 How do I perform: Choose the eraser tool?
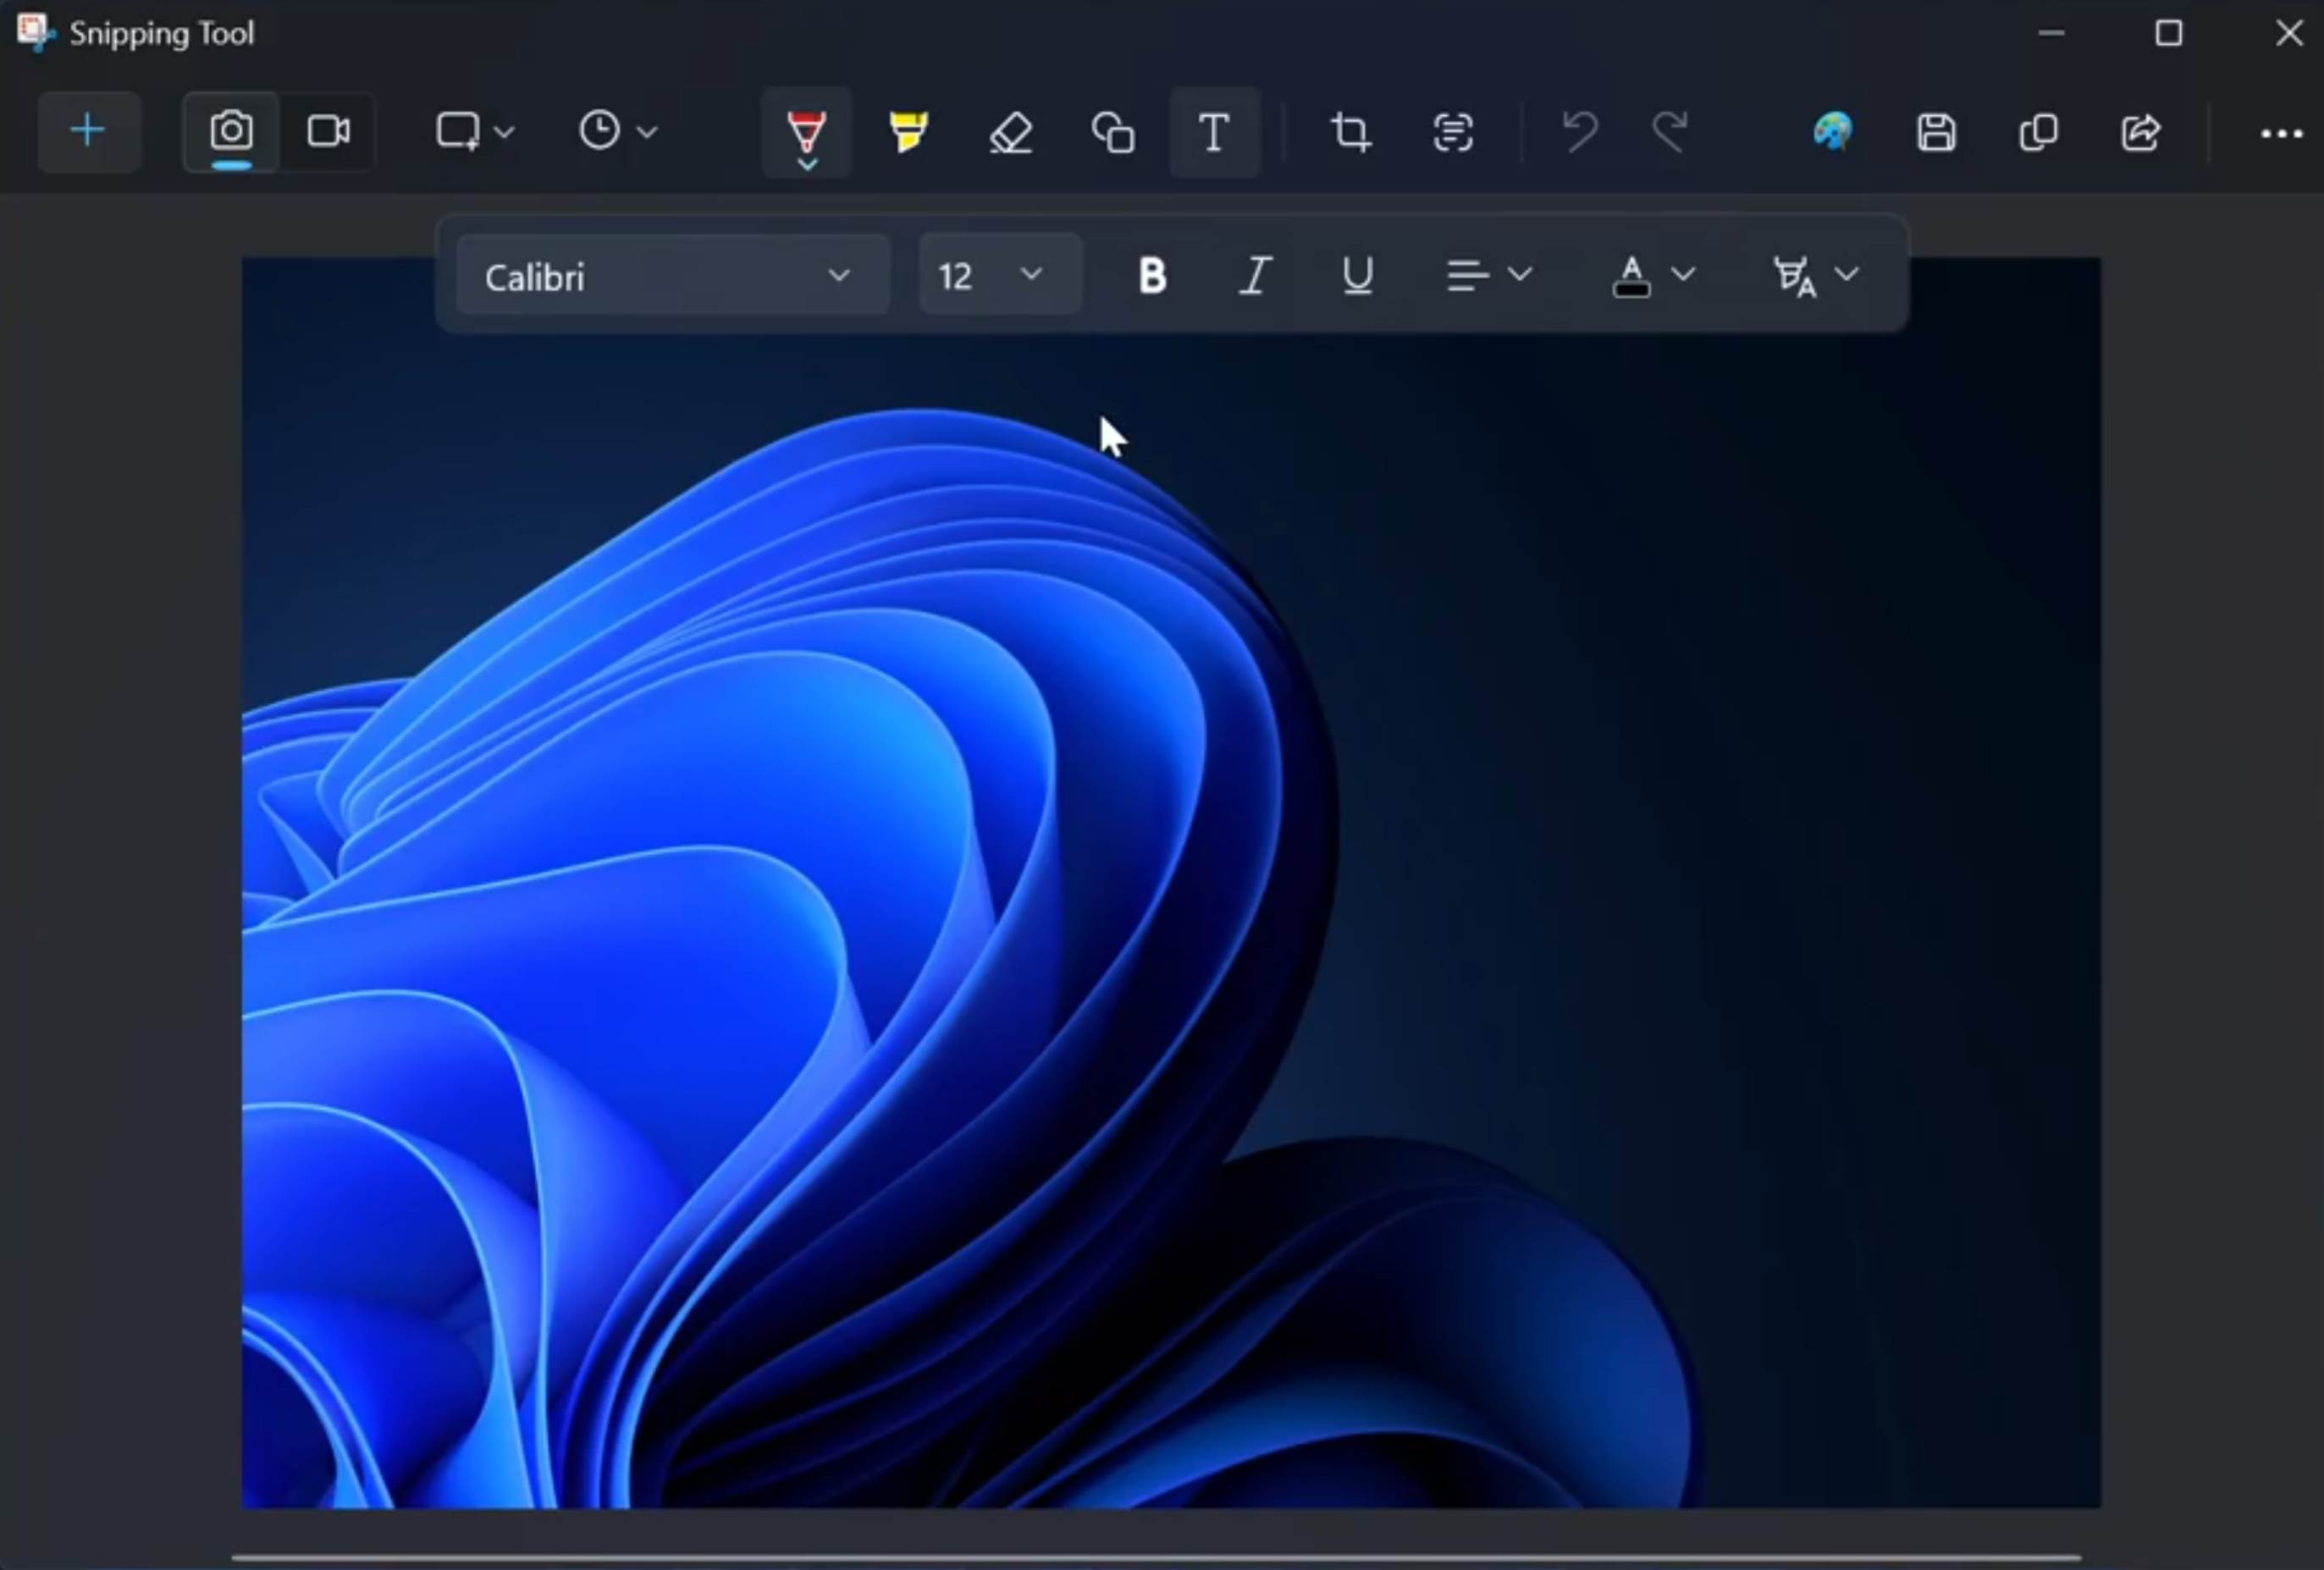tap(1010, 132)
